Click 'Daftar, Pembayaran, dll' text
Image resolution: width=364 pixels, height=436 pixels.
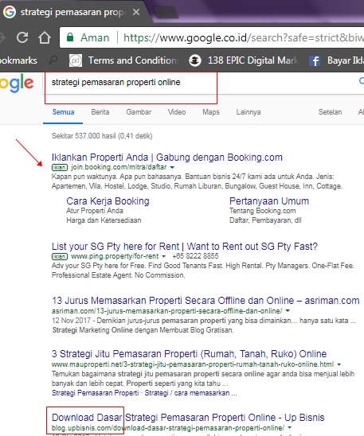[x=265, y=220]
